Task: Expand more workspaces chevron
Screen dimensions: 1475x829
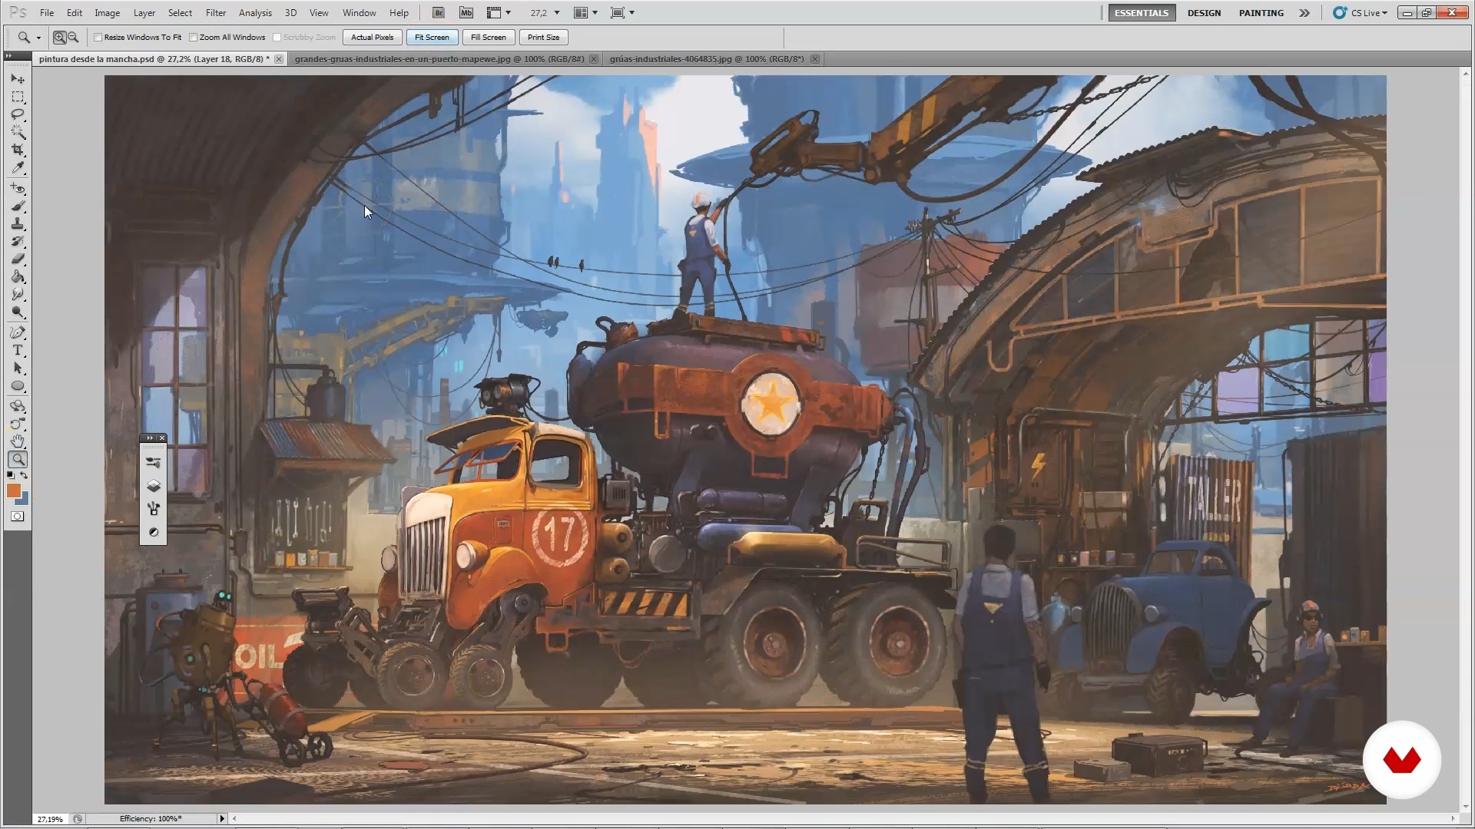Action: pos(1304,13)
